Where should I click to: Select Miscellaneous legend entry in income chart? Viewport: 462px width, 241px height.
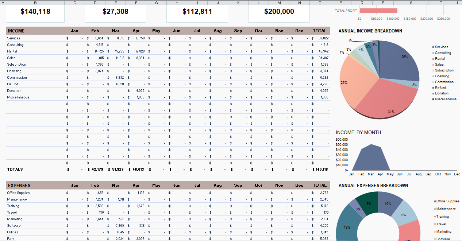point(445,99)
